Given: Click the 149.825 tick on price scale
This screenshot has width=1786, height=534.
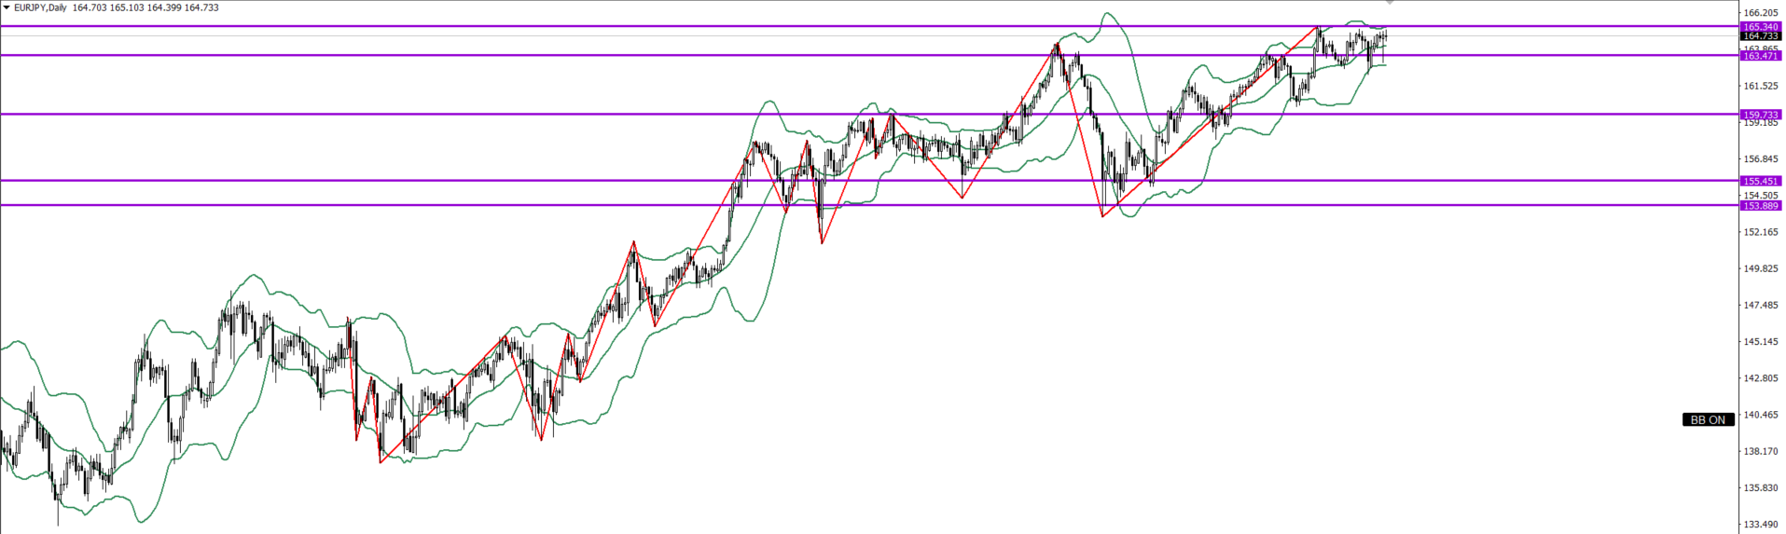Looking at the screenshot, I should (x=1761, y=268).
